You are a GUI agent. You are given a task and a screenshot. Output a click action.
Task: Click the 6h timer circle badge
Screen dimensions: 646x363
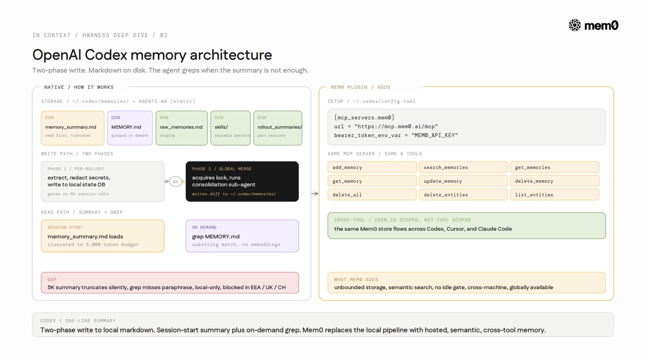[176, 181]
